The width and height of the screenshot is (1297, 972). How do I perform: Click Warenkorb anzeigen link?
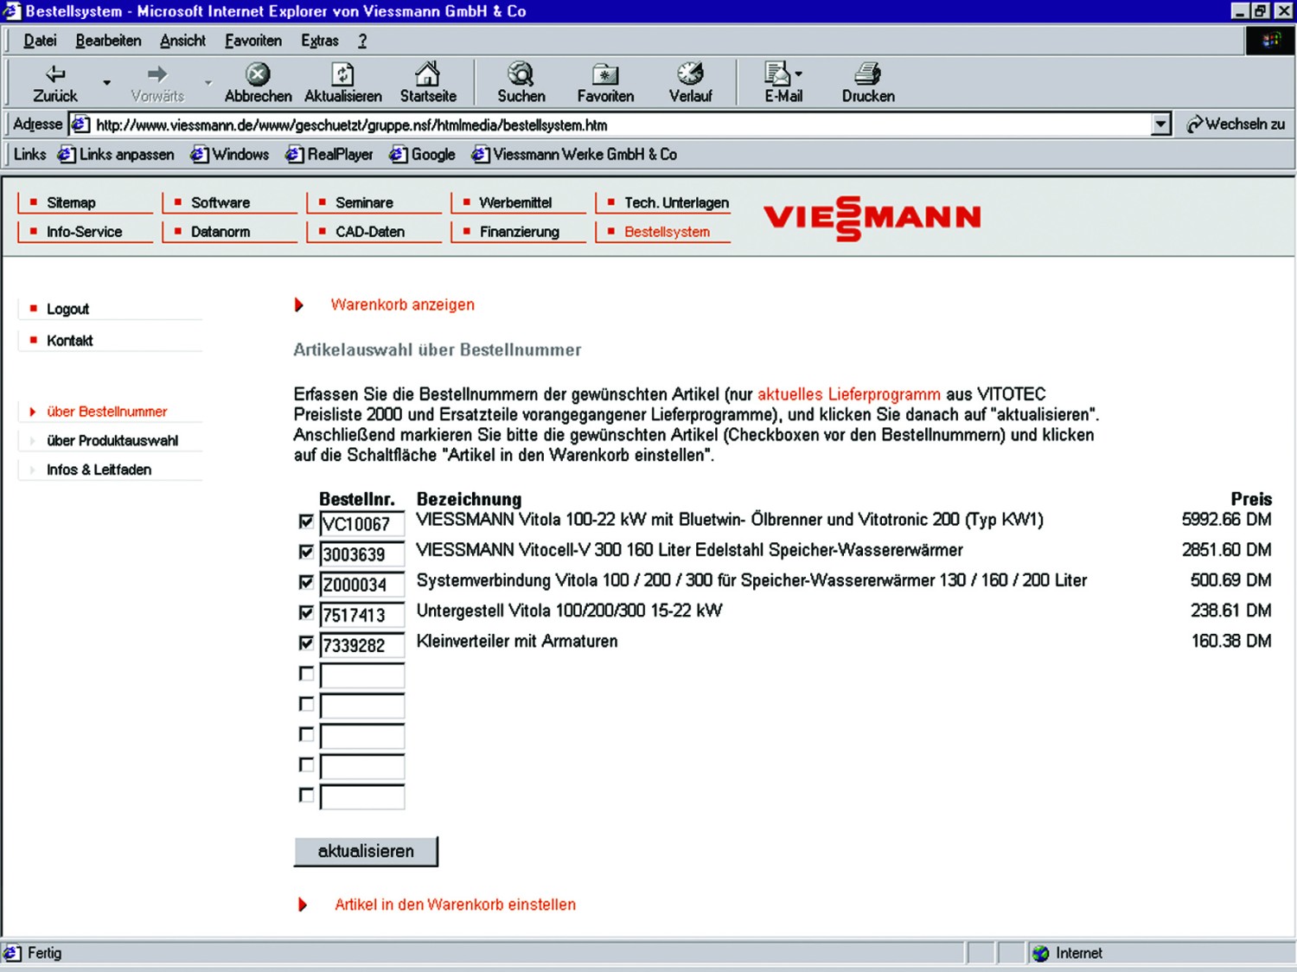pos(402,304)
